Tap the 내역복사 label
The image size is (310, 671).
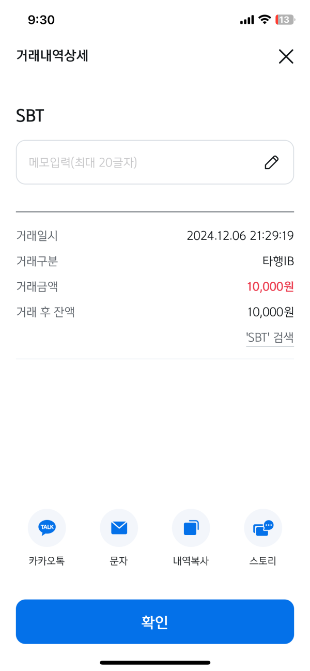pos(191,561)
